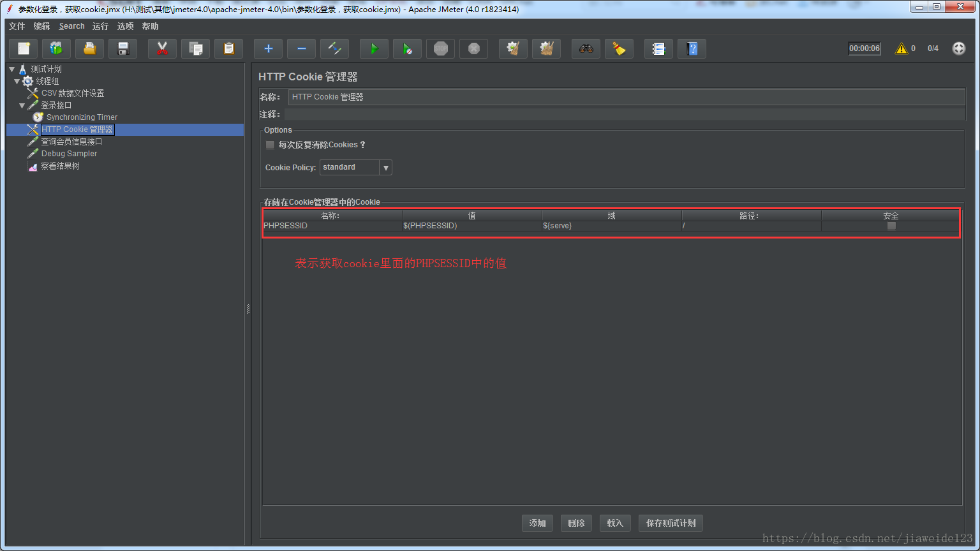Viewport: 980px width, 551px height.
Task: Open the Search menu
Action: pyautogui.click(x=71, y=26)
